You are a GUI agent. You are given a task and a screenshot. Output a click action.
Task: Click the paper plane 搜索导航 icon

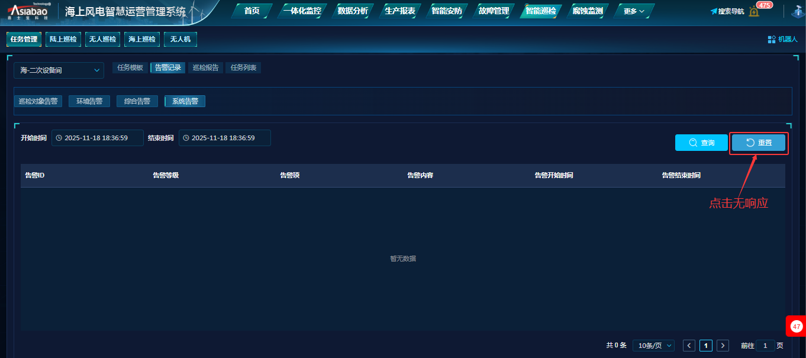coord(714,11)
